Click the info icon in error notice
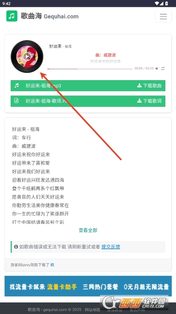This screenshot has width=176, height=314. pyautogui.click(x=16, y=247)
